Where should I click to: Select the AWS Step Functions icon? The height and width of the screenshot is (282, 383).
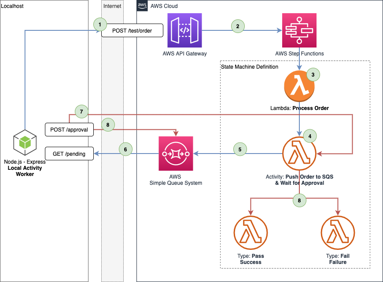click(299, 30)
